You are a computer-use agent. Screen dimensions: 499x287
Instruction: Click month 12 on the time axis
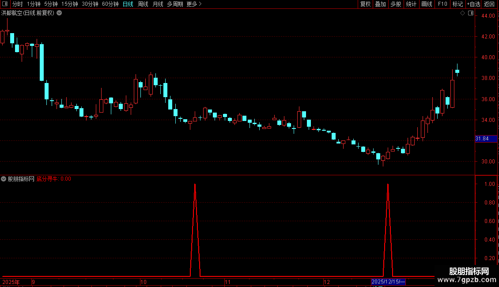click(326, 282)
